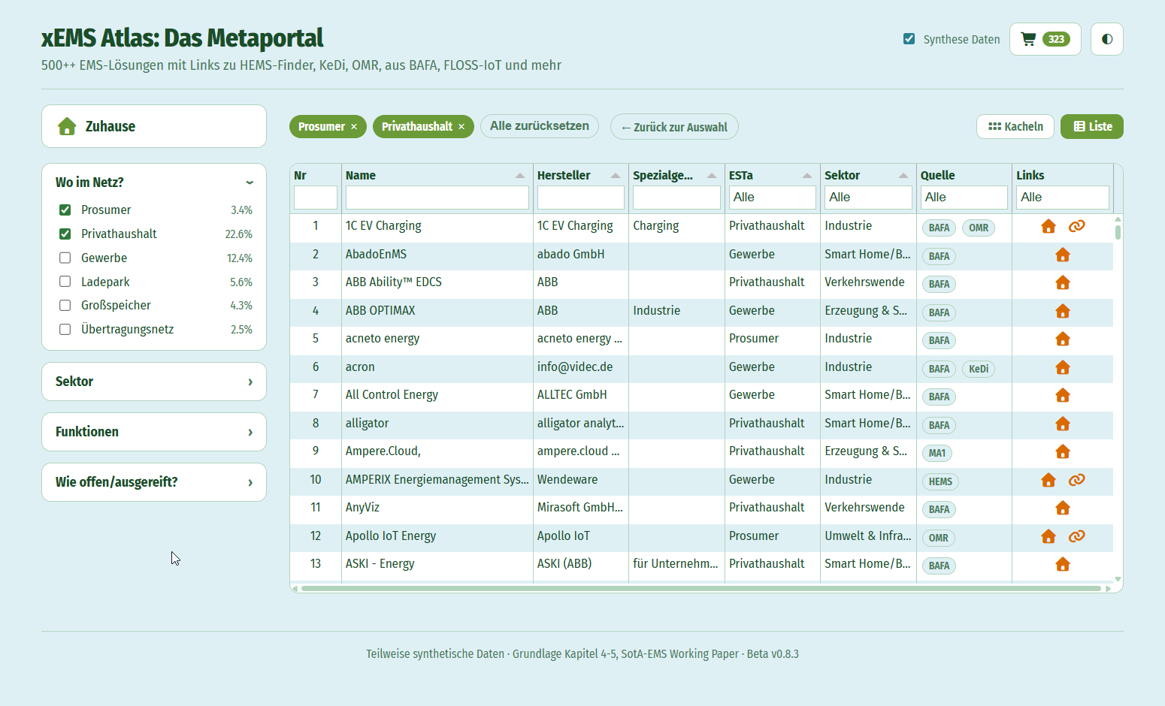Remove the Privathaushalt filter chip

[x=461, y=127]
